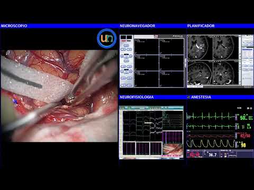
Task: Click the first bottom tab in planner window
Action: pyautogui.click(x=191, y=87)
